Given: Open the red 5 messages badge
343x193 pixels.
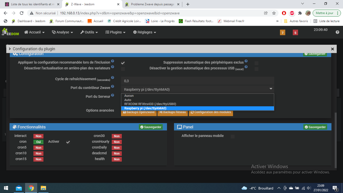Looking at the screenshot, I should point(295,32).
